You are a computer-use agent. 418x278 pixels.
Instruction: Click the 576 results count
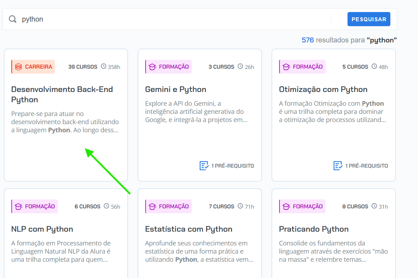tap(307, 40)
